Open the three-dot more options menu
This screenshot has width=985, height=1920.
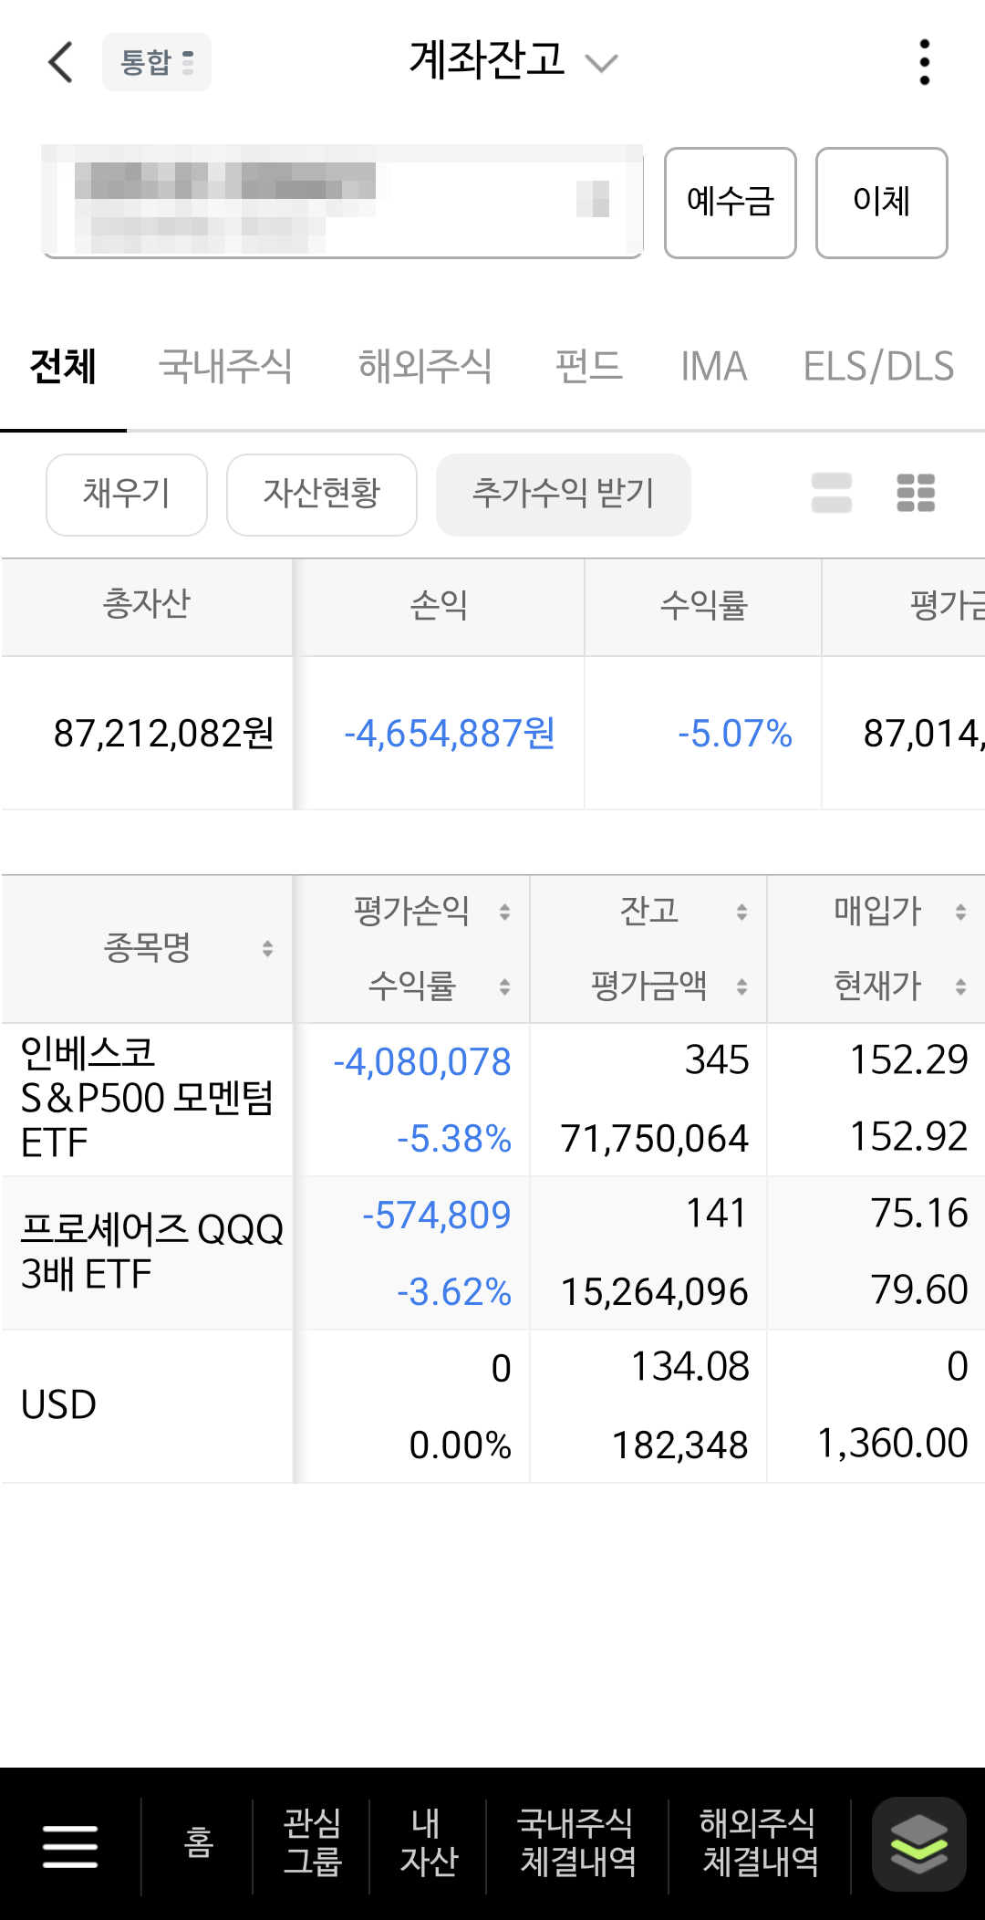(x=925, y=62)
